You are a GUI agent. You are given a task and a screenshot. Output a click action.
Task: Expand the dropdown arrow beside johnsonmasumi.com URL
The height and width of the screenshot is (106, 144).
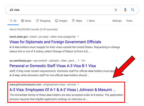click(x=78, y=84)
